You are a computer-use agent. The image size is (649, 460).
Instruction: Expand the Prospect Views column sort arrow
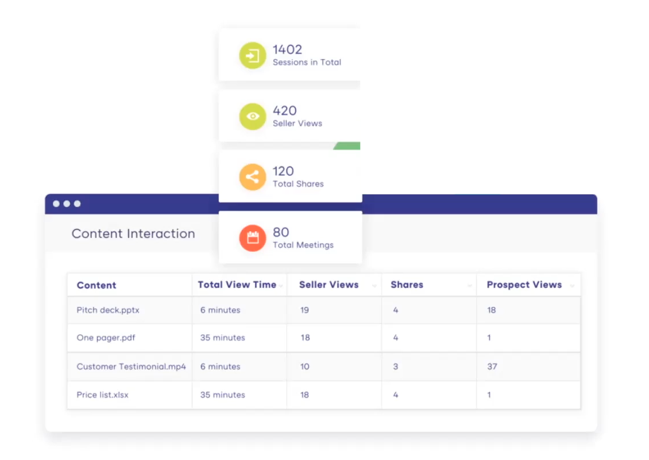tap(572, 286)
